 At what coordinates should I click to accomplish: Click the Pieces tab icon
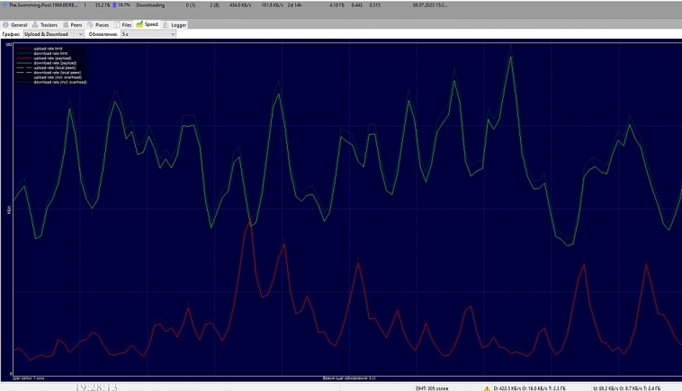point(88,24)
